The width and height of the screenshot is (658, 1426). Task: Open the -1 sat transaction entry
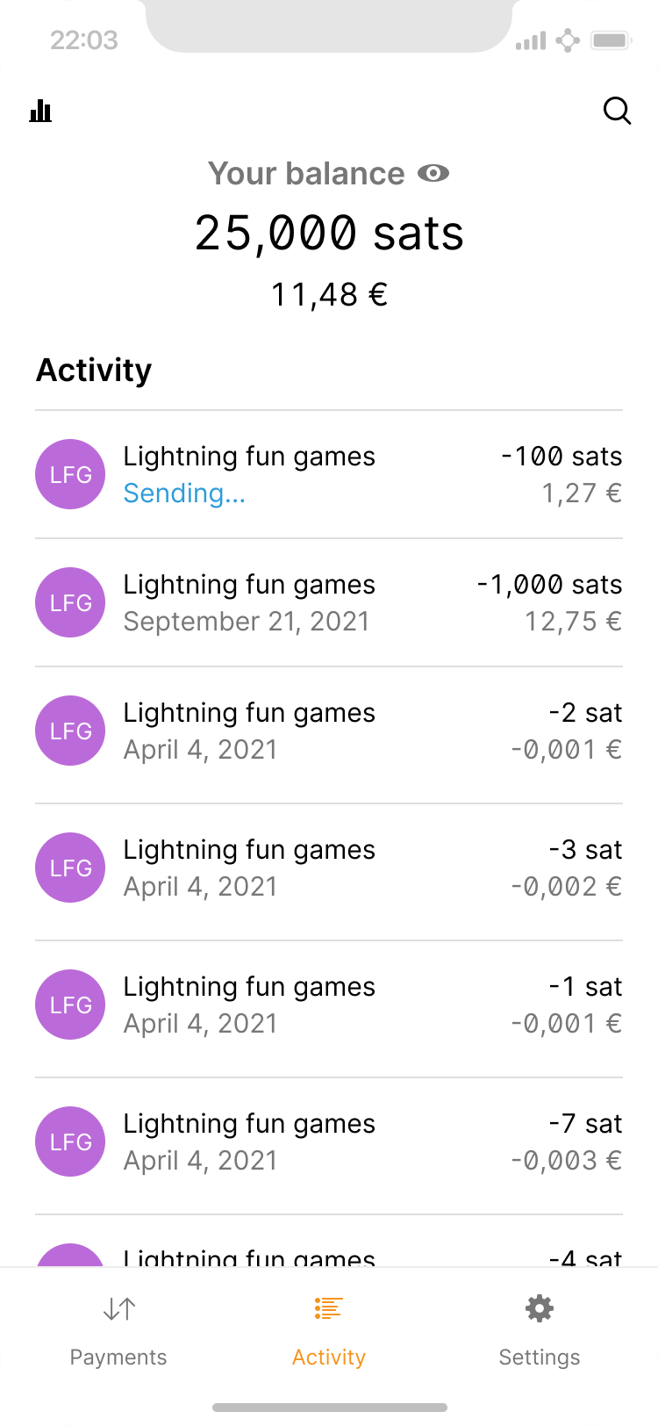pos(329,1005)
